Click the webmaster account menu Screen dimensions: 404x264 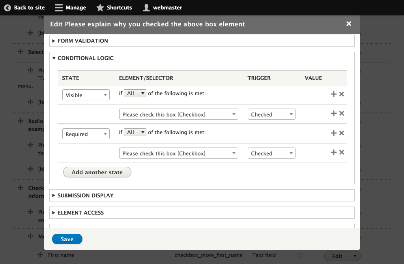pyautogui.click(x=163, y=8)
